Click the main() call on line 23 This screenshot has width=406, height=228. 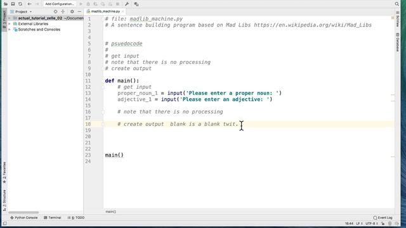coord(114,155)
